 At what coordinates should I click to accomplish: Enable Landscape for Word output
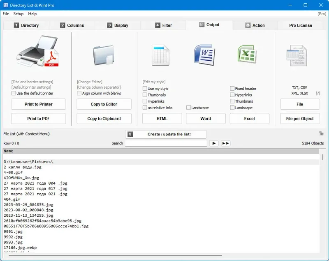tap(188, 108)
